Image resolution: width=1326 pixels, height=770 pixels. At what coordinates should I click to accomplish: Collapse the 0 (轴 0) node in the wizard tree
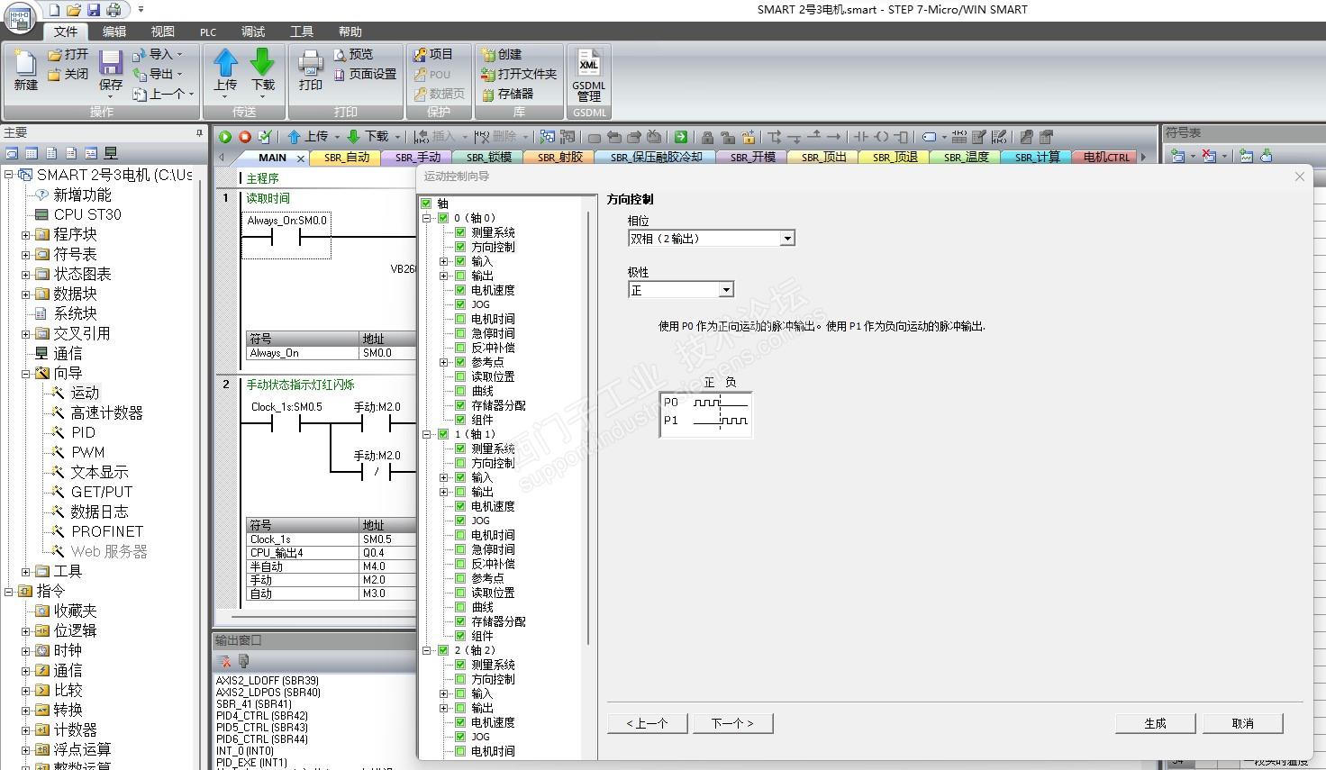427,218
